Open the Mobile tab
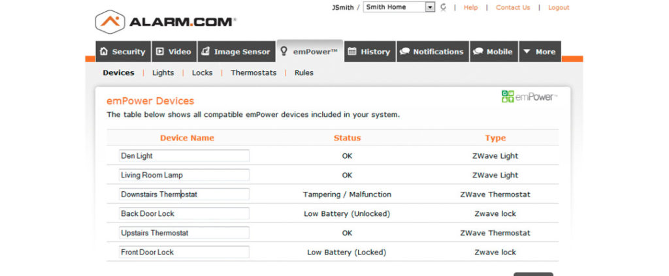The image size is (669, 276). [x=493, y=52]
